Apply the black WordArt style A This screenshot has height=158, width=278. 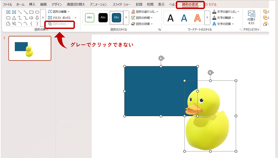[170, 18]
